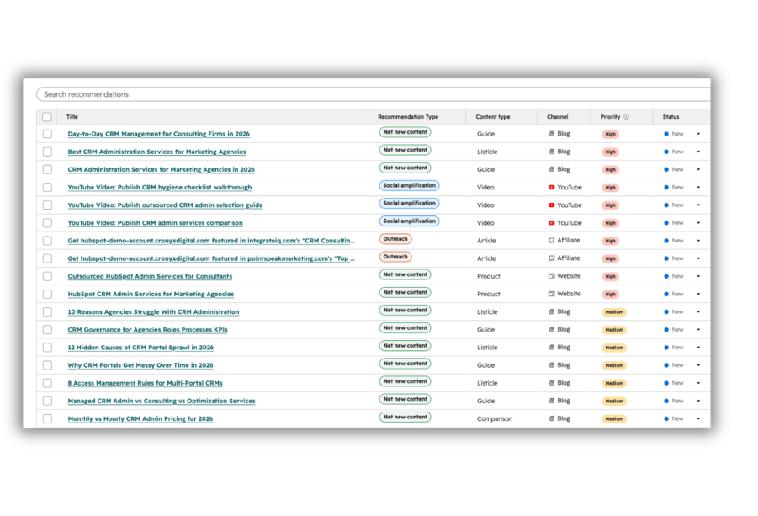Click the Blog icon in 8 Access Management Rules row
This screenshot has width=758, height=516.
tap(551, 383)
